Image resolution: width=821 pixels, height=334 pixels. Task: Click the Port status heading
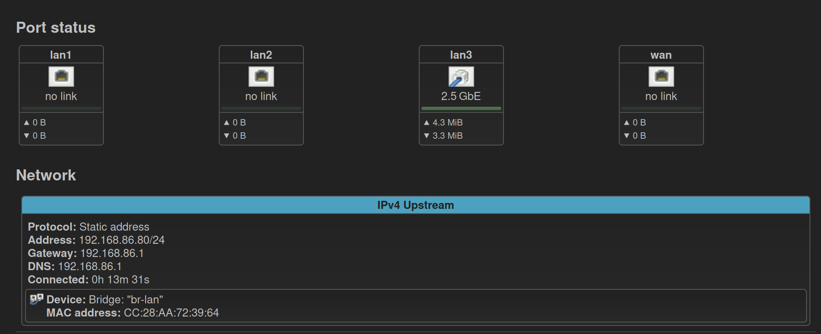pyautogui.click(x=56, y=28)
